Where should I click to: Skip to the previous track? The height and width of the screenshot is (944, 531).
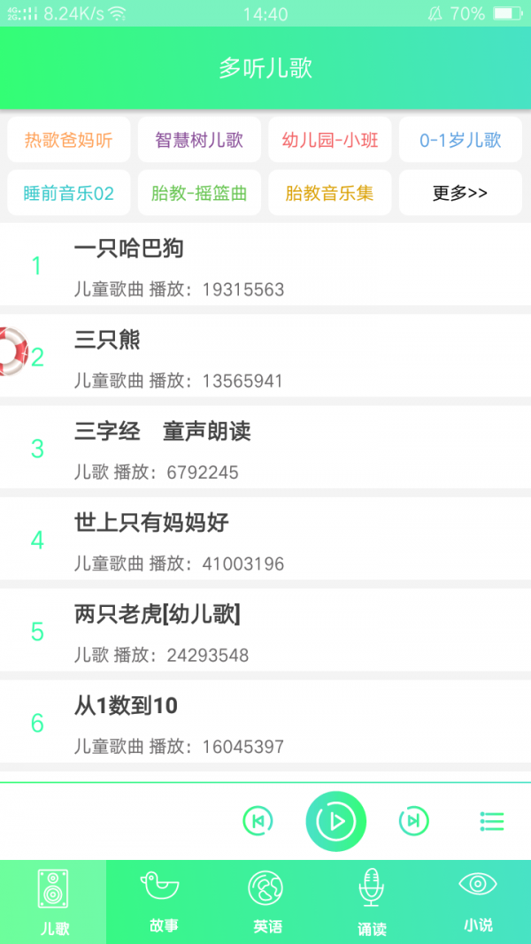point(258,821)
